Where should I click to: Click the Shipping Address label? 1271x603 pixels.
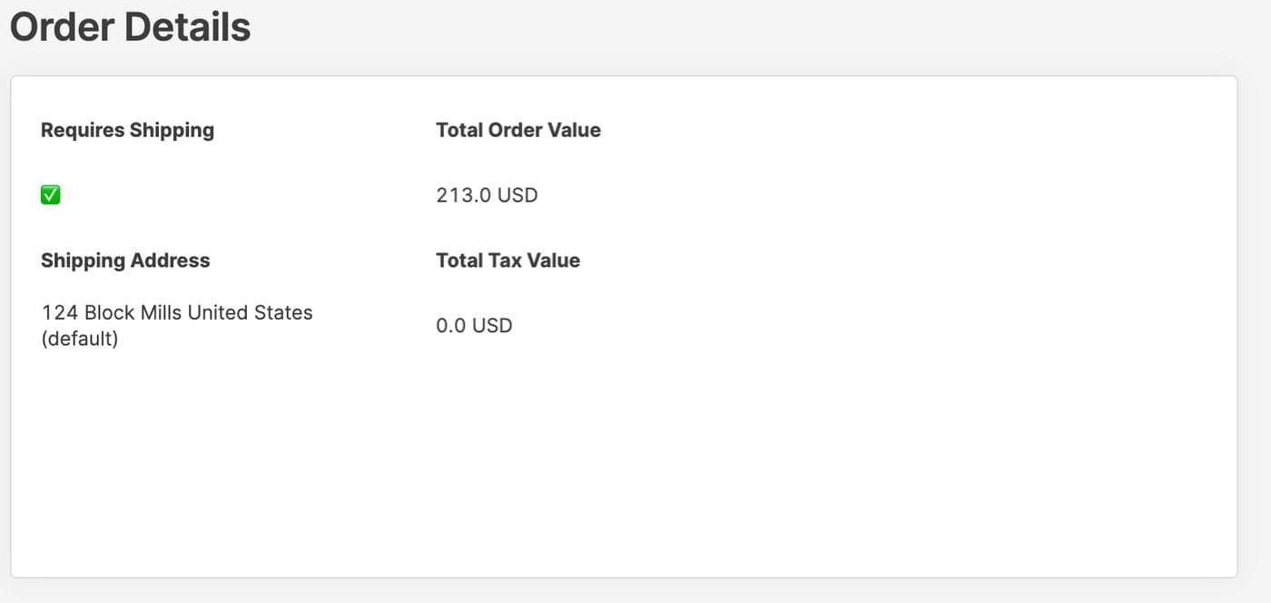click(125, 261)
